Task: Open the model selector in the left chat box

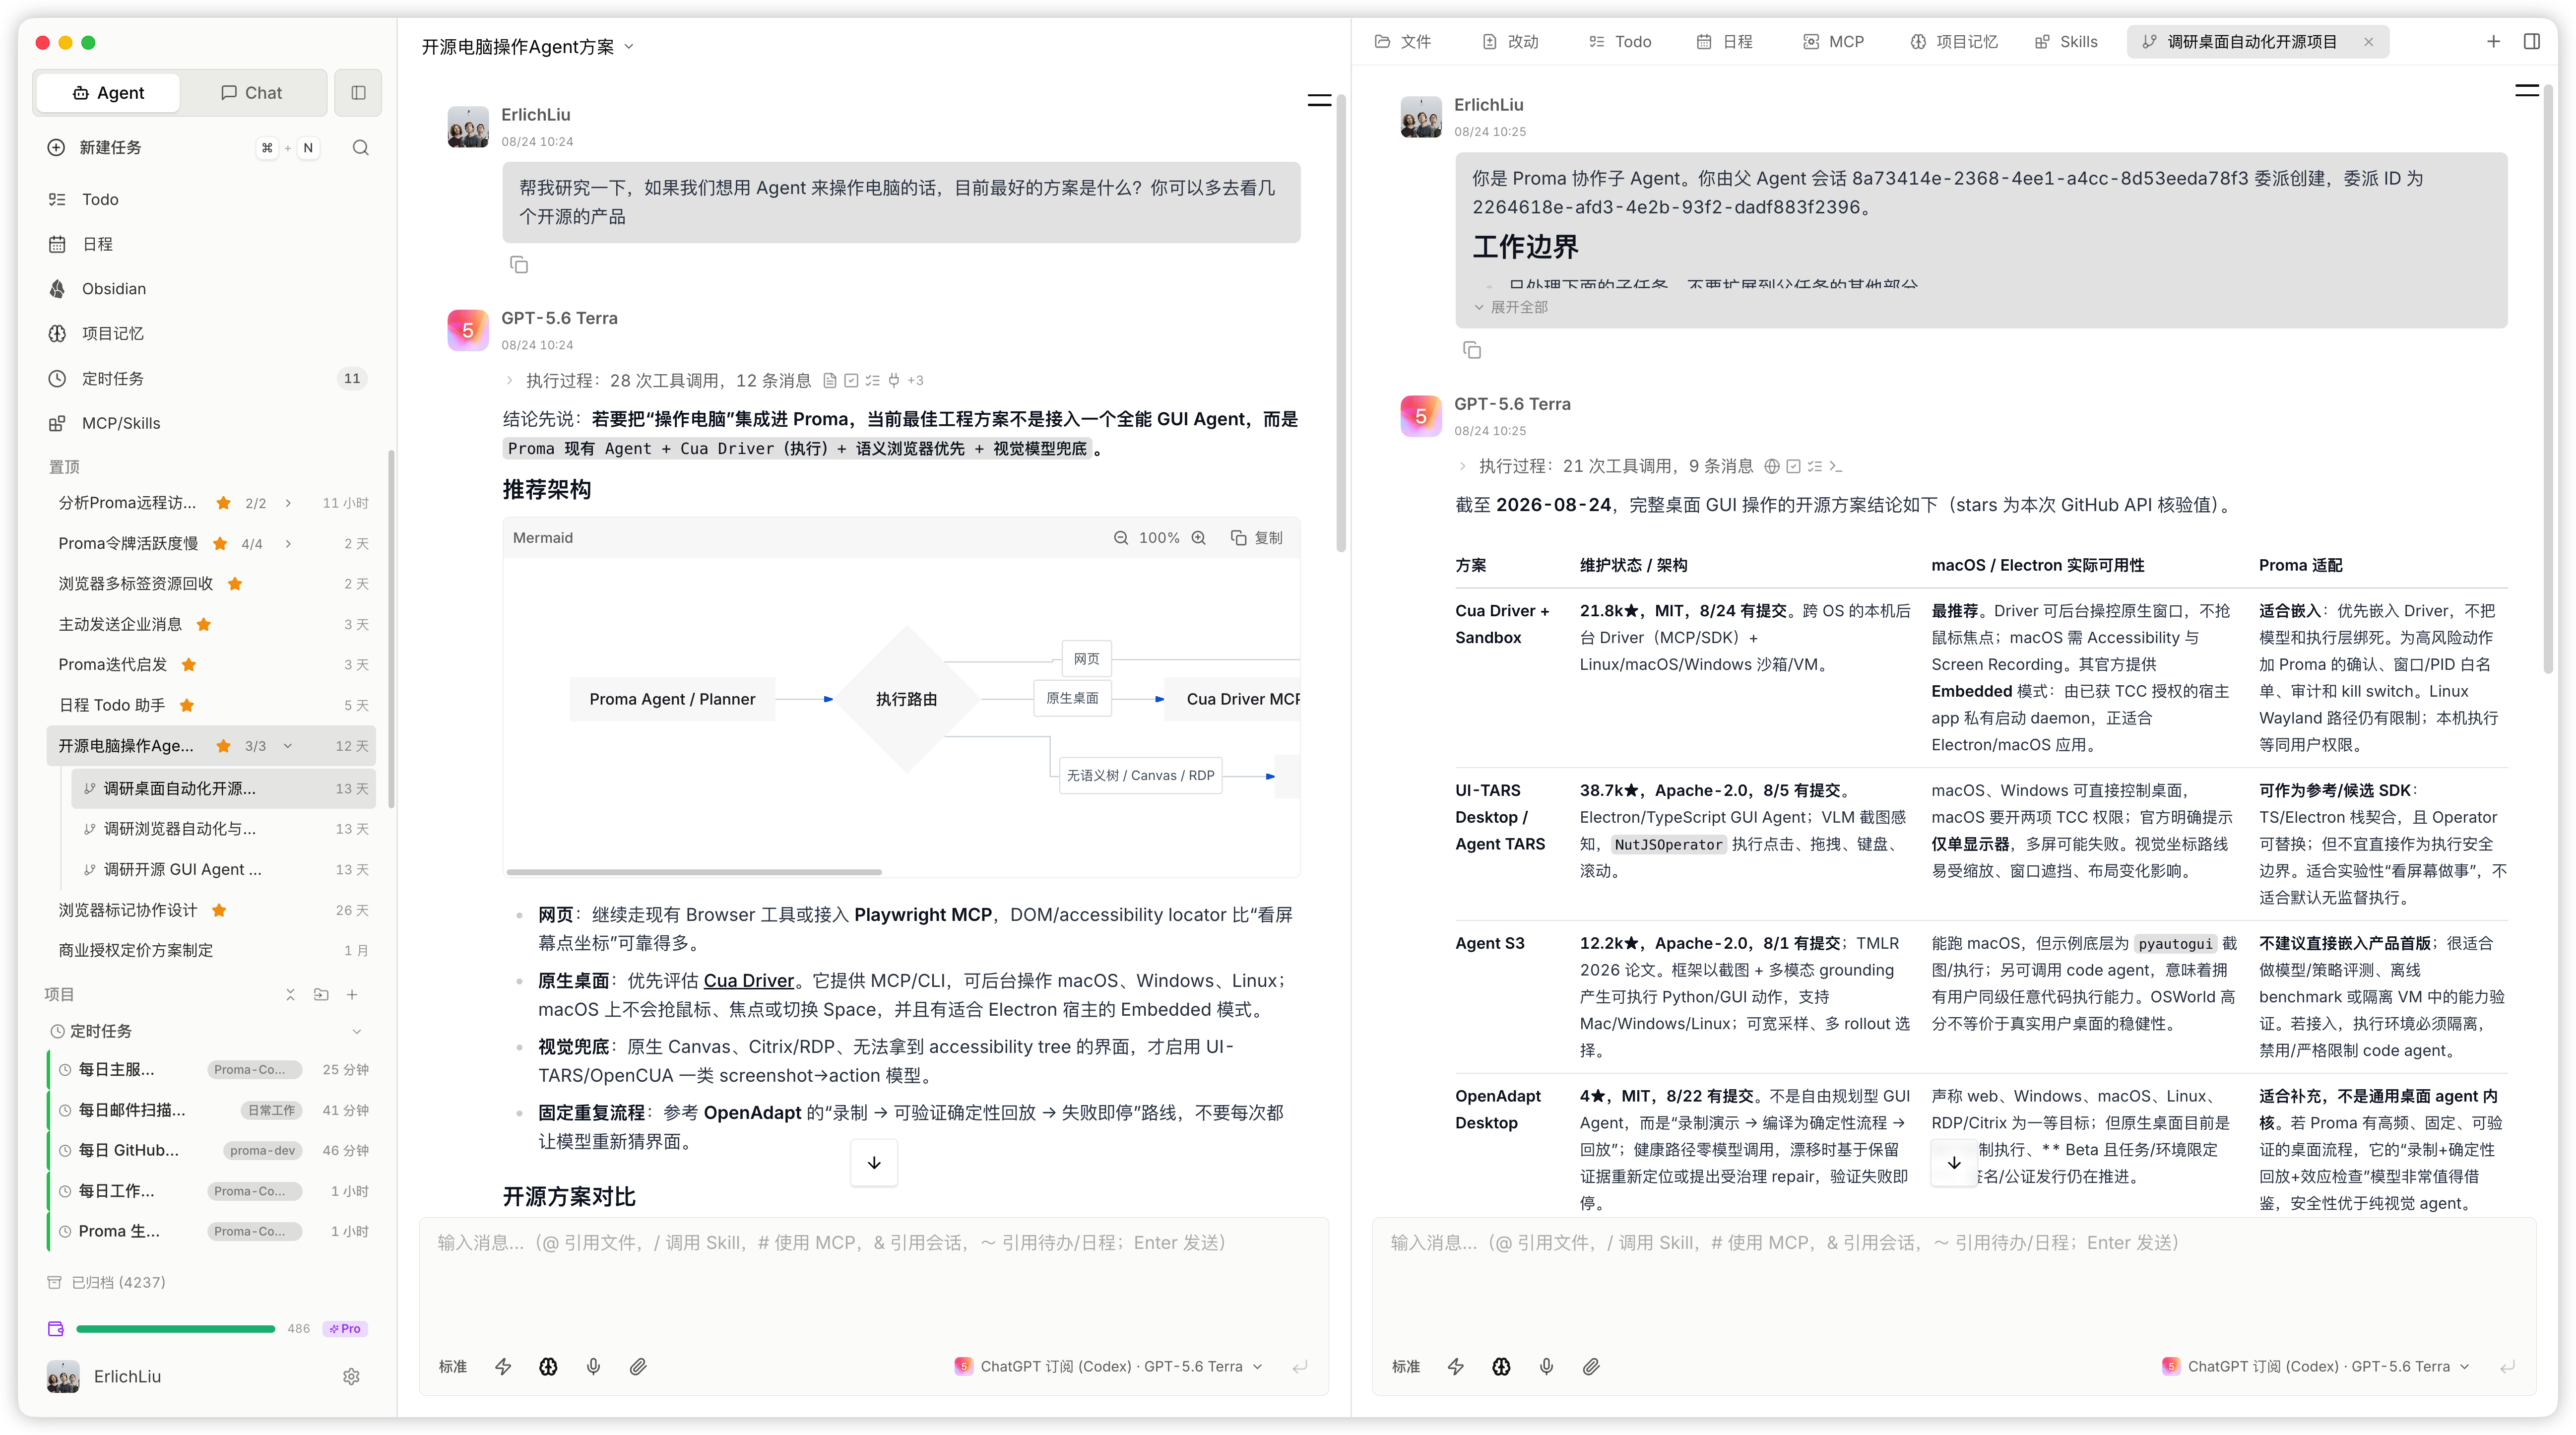Action: click(1109, 1366)
